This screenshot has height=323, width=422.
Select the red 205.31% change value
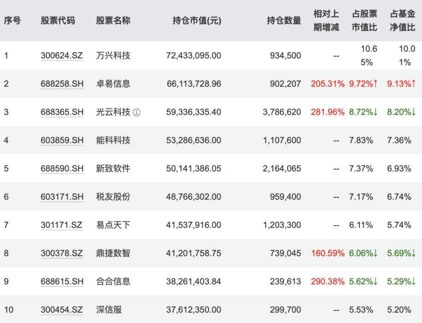[x=327, y=84]
